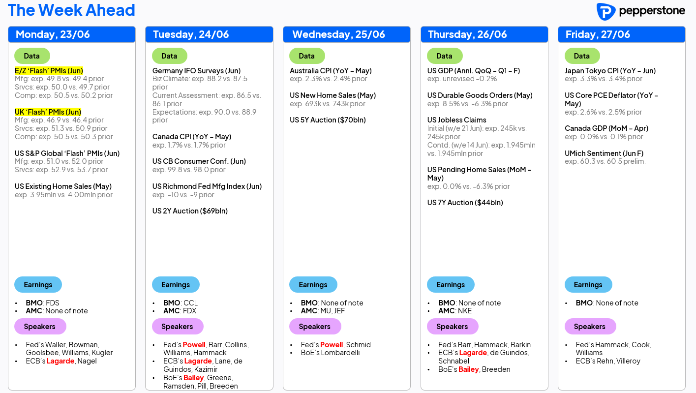Open the Wednesday, 25/06 column header
The height and width of the screenshot is (393, 696).
(347, 34)
